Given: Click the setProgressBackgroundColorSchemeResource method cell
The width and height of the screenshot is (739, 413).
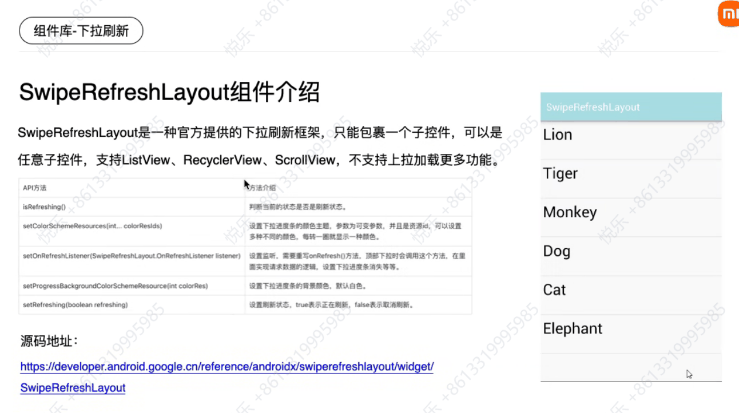Looking at the screenshot, I should [132, 285].
